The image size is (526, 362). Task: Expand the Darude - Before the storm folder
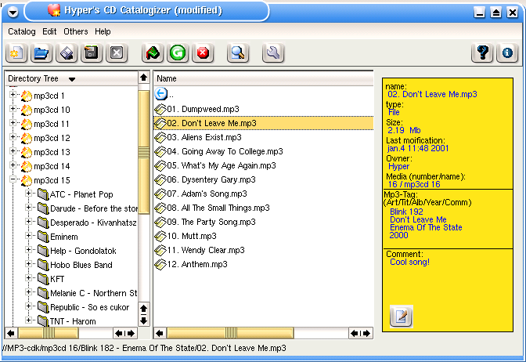click(28, 207)
